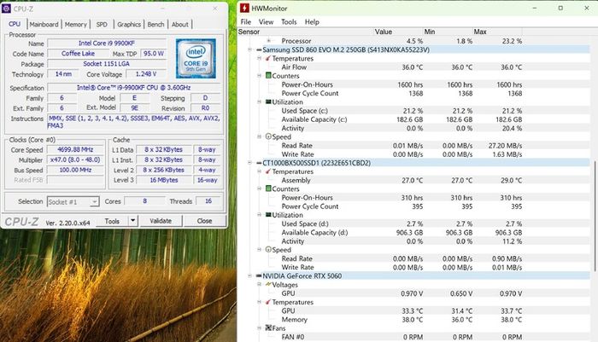This screenshot has width=598, height=342.
Task: Click Temperatures thermometer icon under Samsung SSD
Action: pyautogui.click(x=268, y=58)
